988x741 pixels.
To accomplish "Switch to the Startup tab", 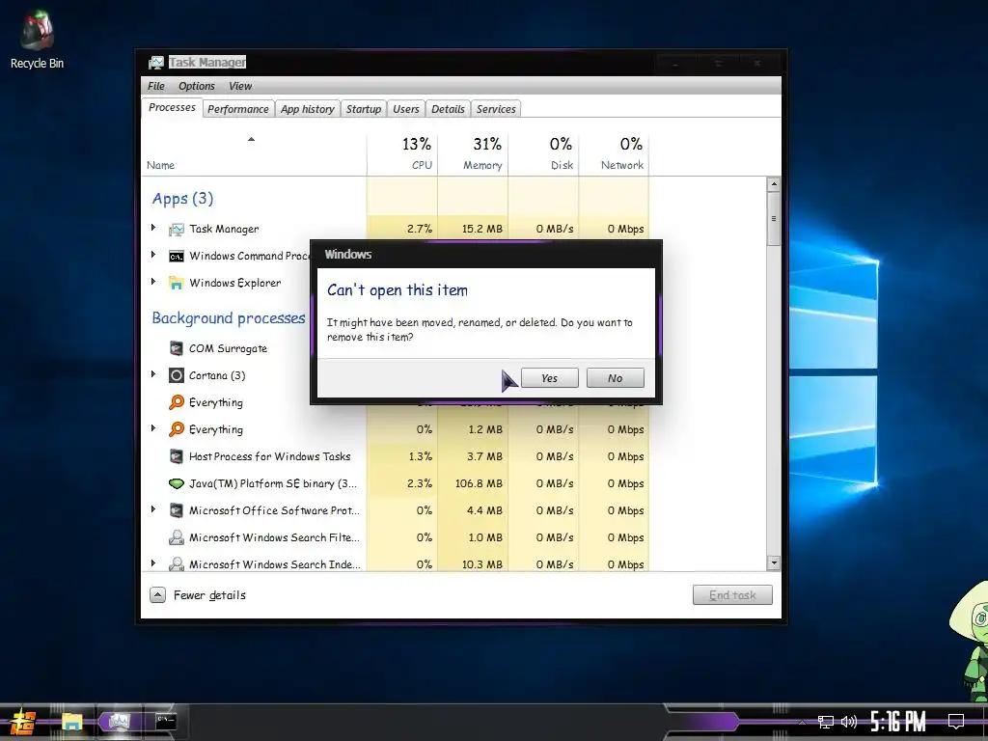I will (364, 109).
